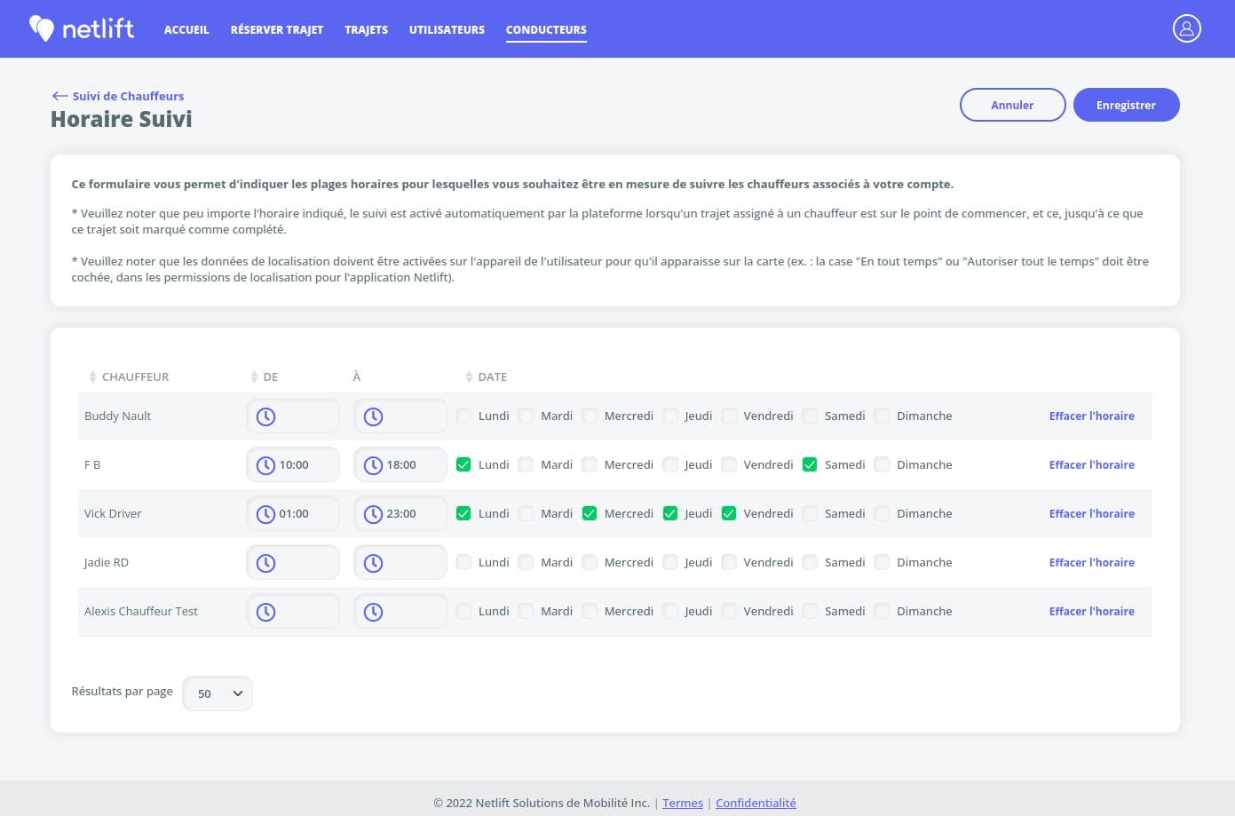The image size is (1235, 816).
Task: Click the À clock icon for F B
Action: (x=373, y=465)
